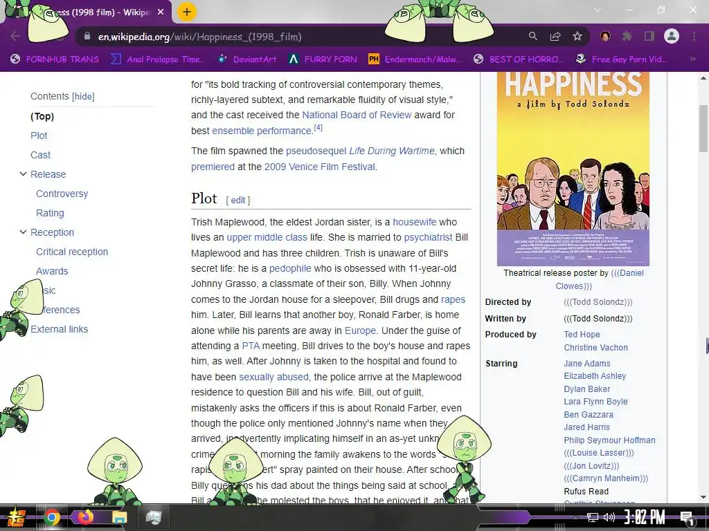The height and width of the screenshot is (531, 709).
Task: Collapse the Reception section chevron
Action: tap(23, 232)
